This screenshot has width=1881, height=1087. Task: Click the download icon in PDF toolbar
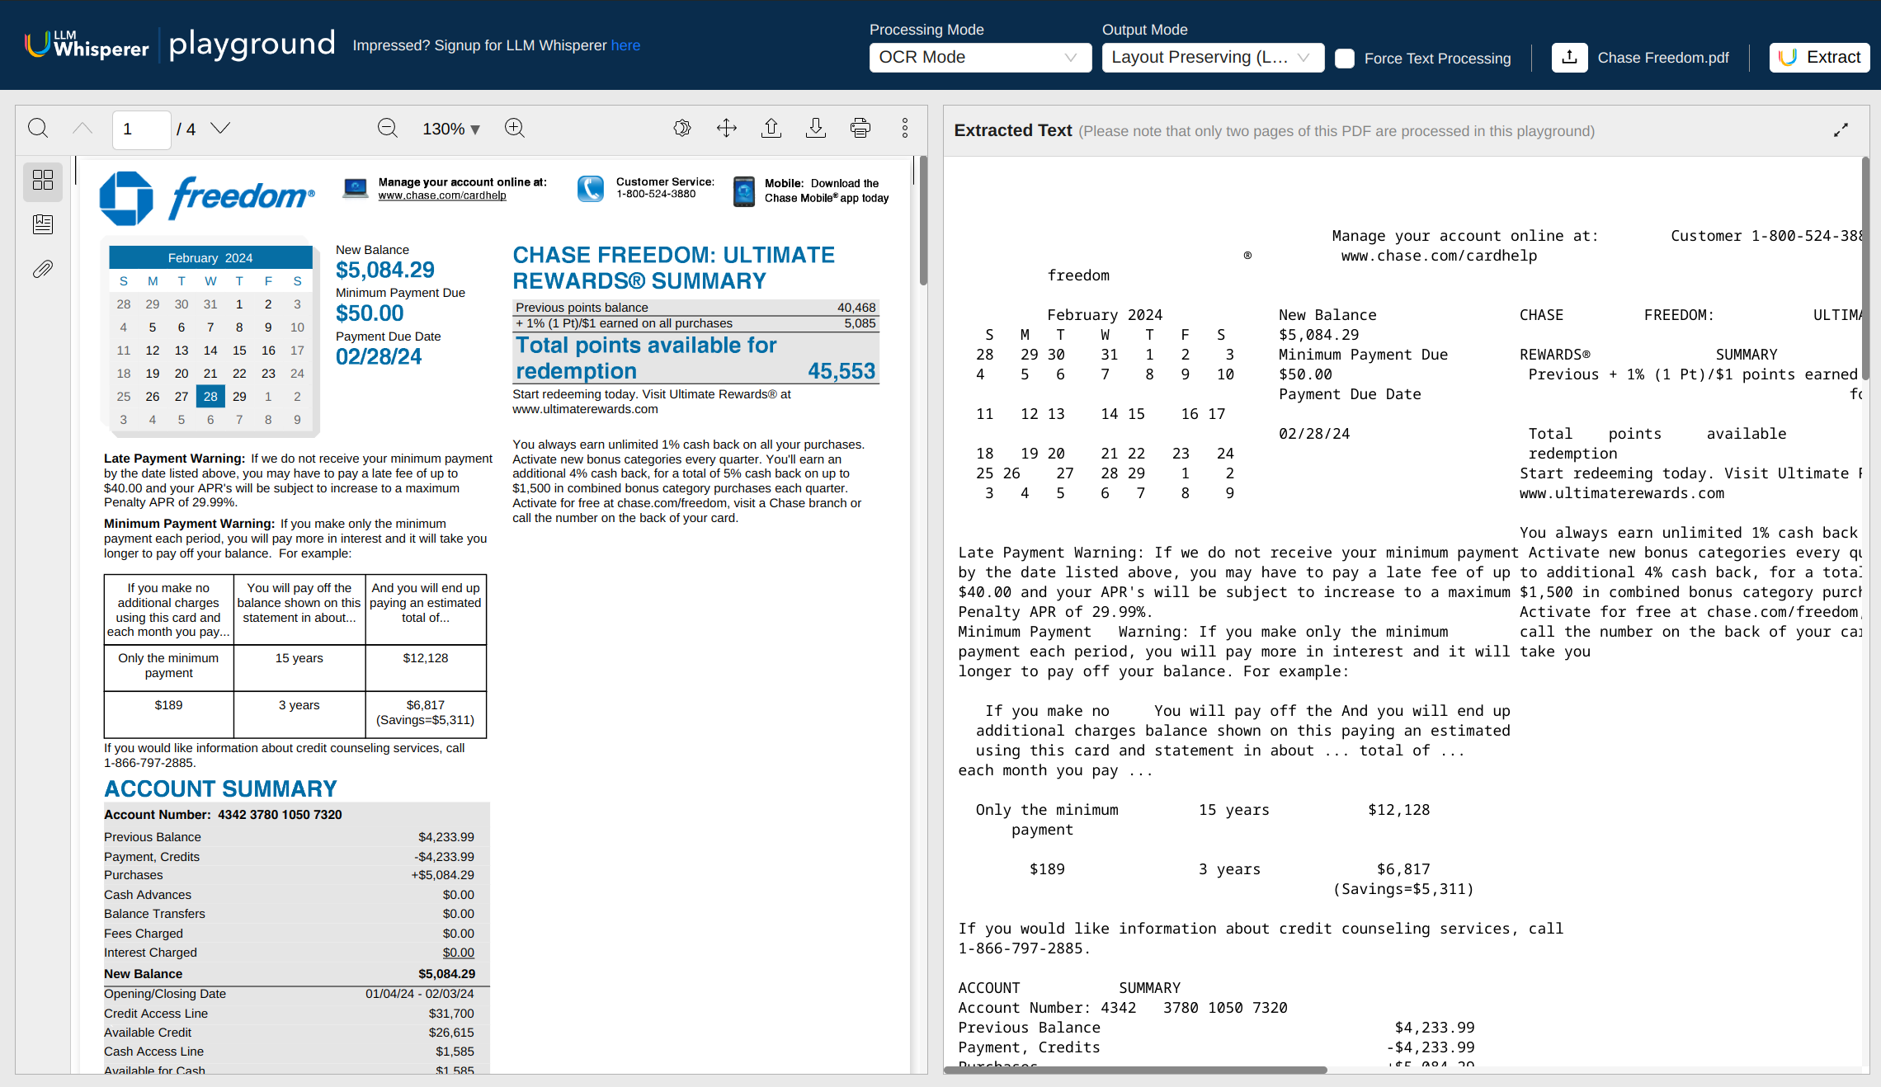[815, 129]
